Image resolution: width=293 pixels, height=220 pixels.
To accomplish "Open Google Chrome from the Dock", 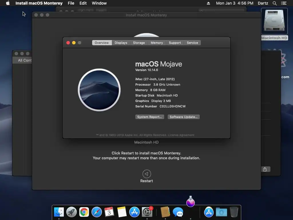I will (84, 212).
